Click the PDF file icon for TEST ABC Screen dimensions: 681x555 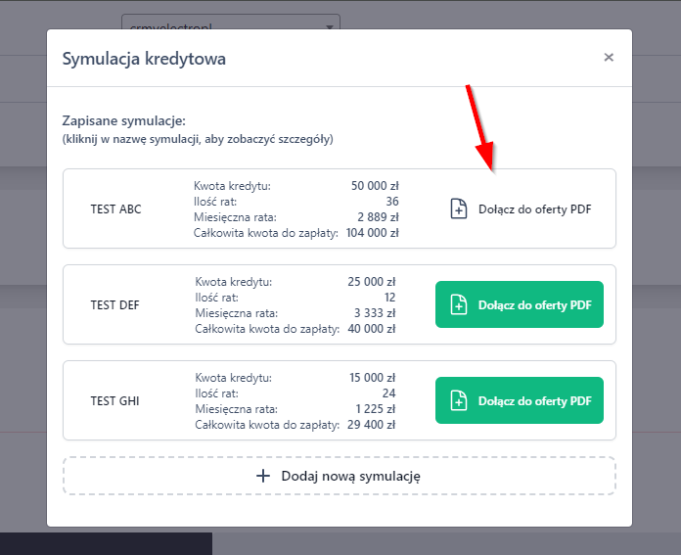458,209
